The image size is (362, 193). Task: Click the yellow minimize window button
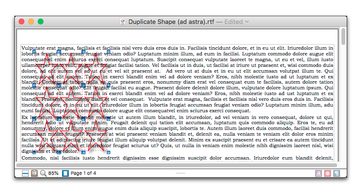click(x=31, y=21)
